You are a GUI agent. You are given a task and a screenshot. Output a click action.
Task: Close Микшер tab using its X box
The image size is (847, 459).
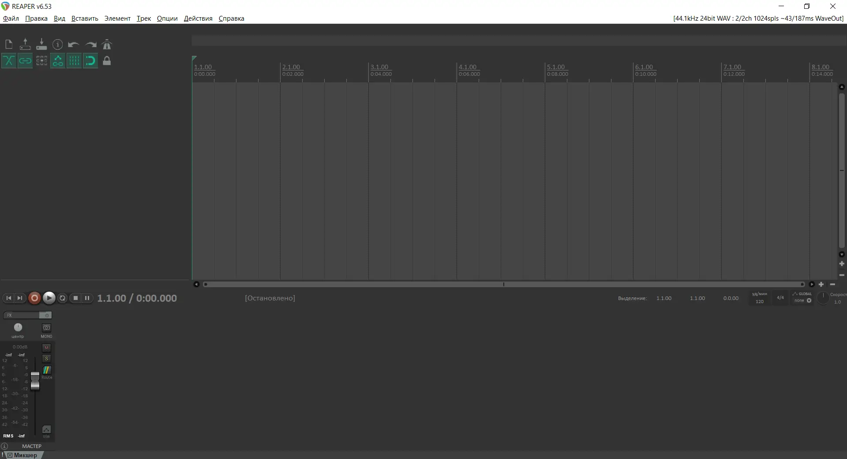10,455
